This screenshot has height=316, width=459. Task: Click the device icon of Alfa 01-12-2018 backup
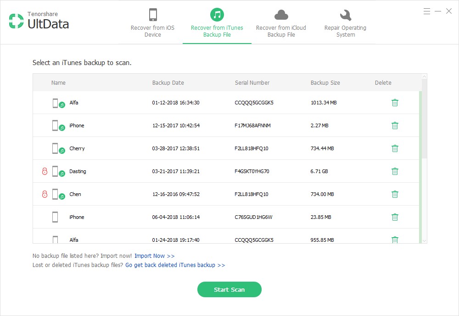[x=58, y=103]
